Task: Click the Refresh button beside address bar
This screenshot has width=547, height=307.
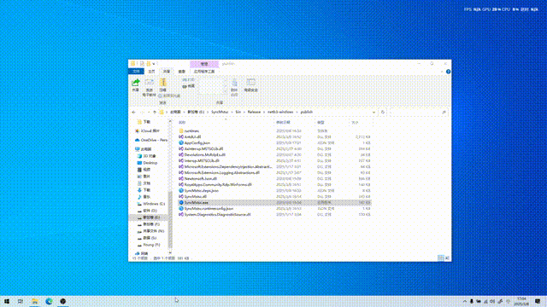Action: point(383,112)
